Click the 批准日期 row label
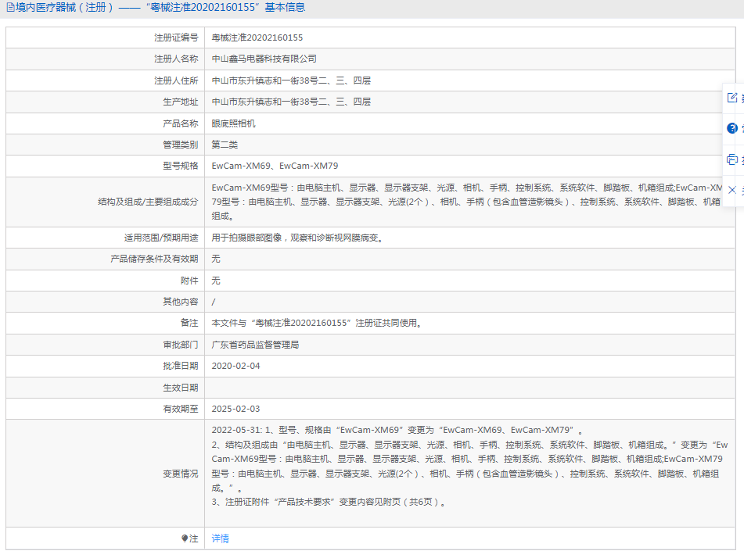The height and width of the screenshot is (558, 744). pyautogui.click(x=180, y=366)
